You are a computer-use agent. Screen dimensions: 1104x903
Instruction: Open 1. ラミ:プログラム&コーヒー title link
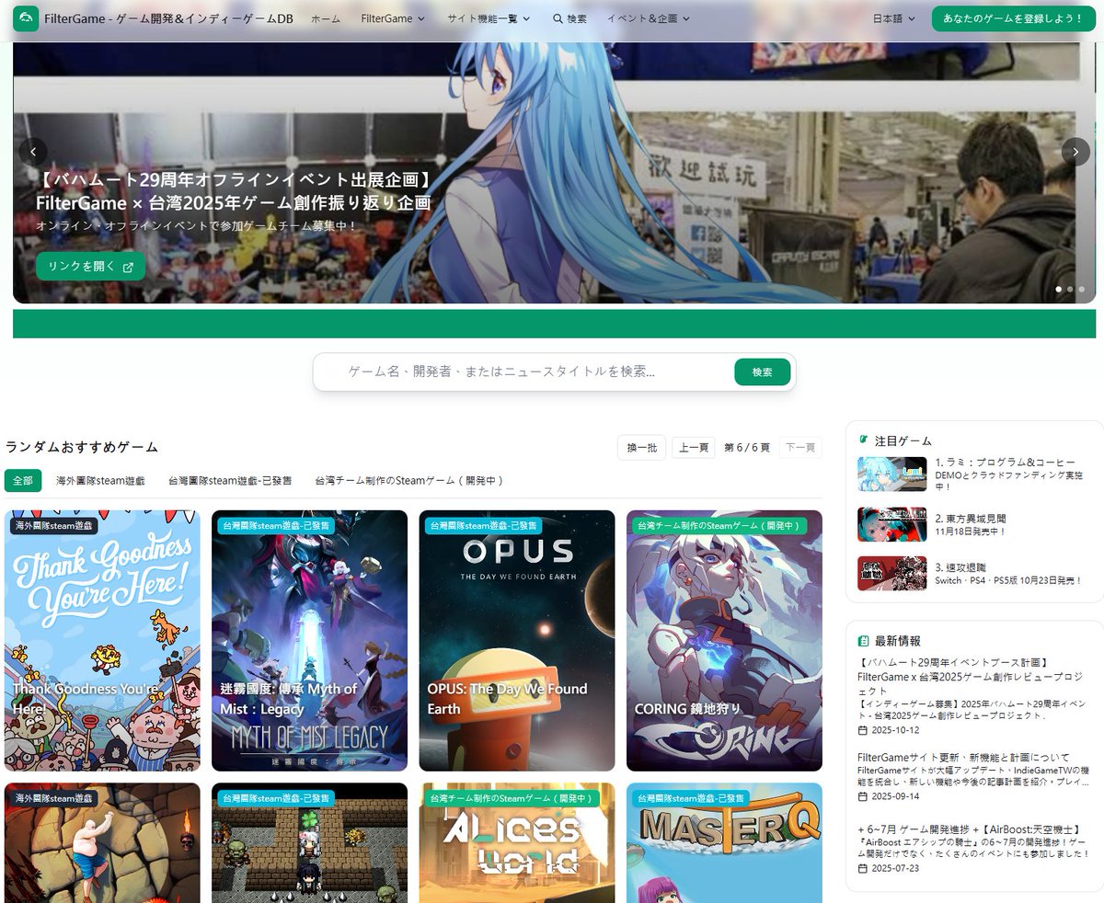tap(1005, 463)
